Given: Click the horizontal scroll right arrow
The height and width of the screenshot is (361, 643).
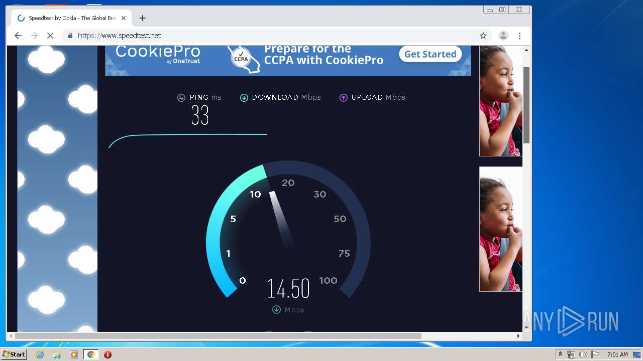Looking at the screenshot, I should click(519, 336).
